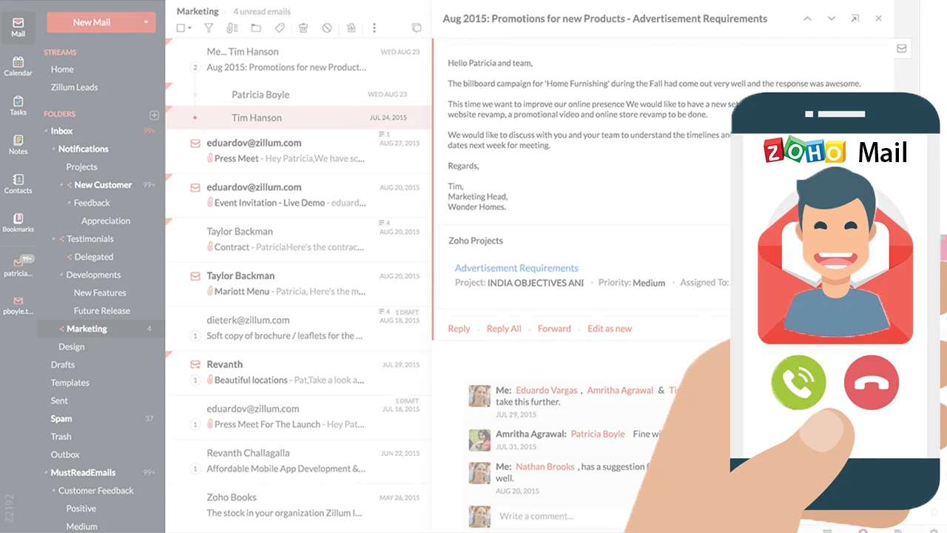Click the tag label icon
947x533 pixels.
280,28
